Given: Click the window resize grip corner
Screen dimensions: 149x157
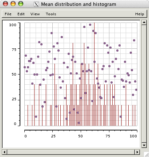Looking at the screenshot, I should tap(146, 154).
